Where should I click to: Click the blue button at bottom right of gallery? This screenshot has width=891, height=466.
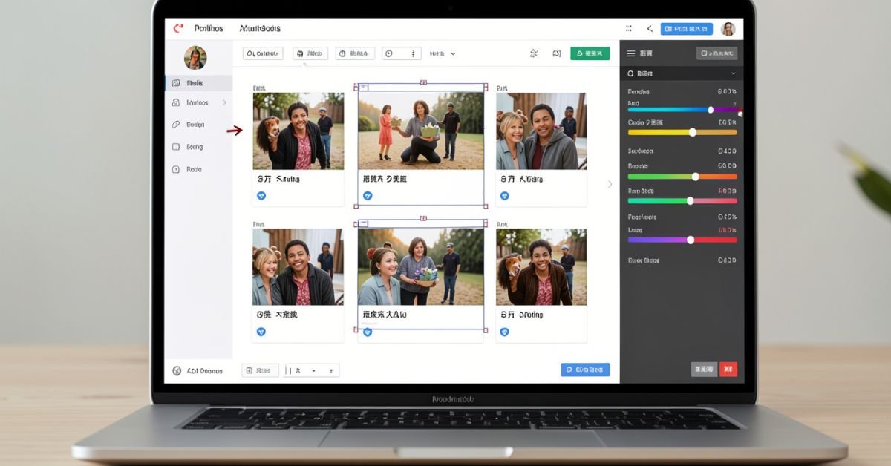coord(585,370)
